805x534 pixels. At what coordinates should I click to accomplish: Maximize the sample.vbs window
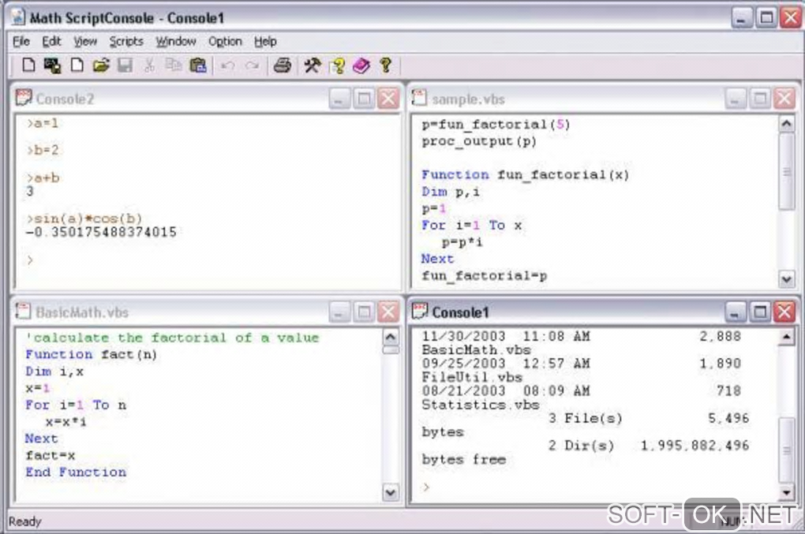coord(760,99)
